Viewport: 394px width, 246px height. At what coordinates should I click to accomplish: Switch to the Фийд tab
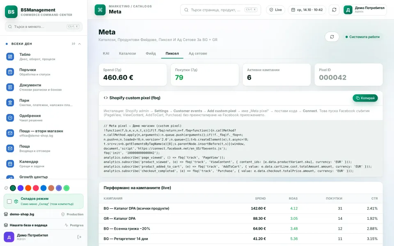coord(151,53)
